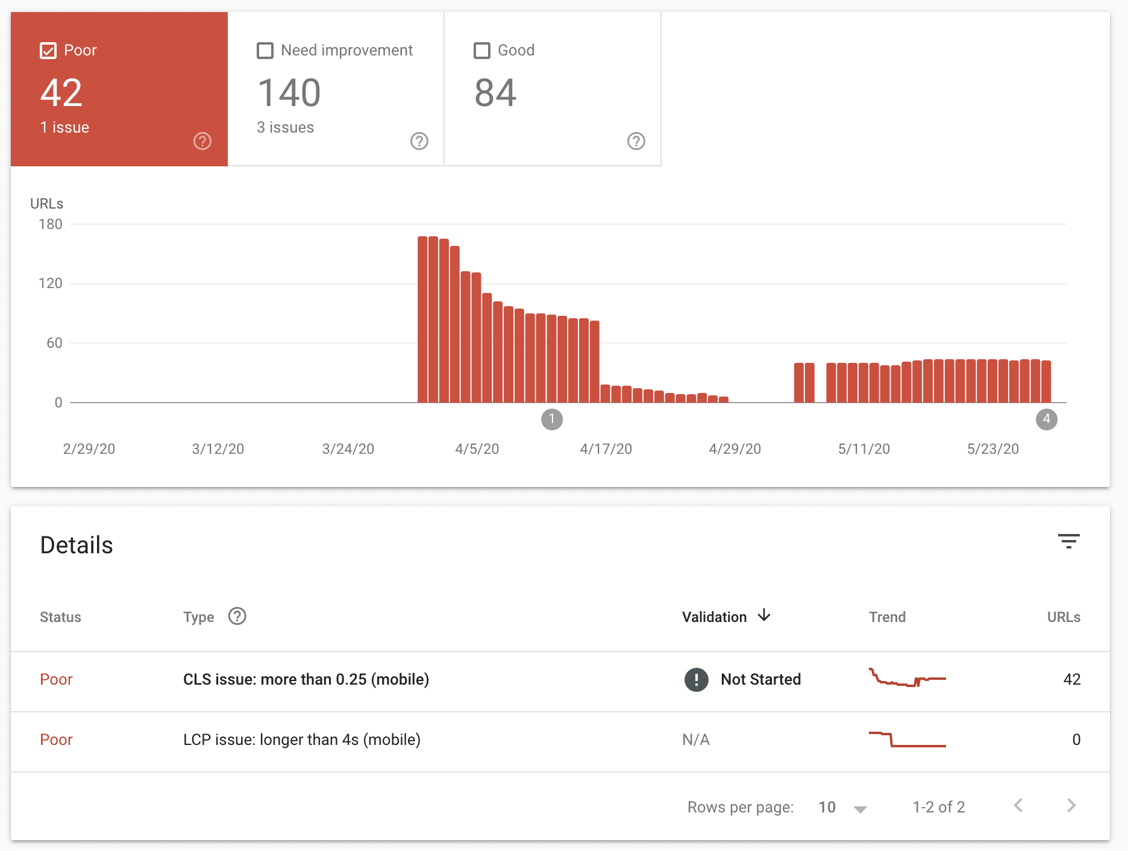Click the Not Started validation label
This screenshot has width=1128, height=851.
tap(760, 680)
